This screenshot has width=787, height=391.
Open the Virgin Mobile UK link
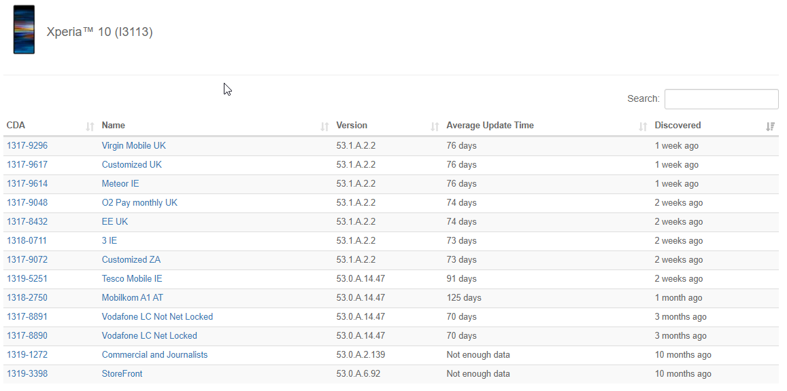coord(133,146)
